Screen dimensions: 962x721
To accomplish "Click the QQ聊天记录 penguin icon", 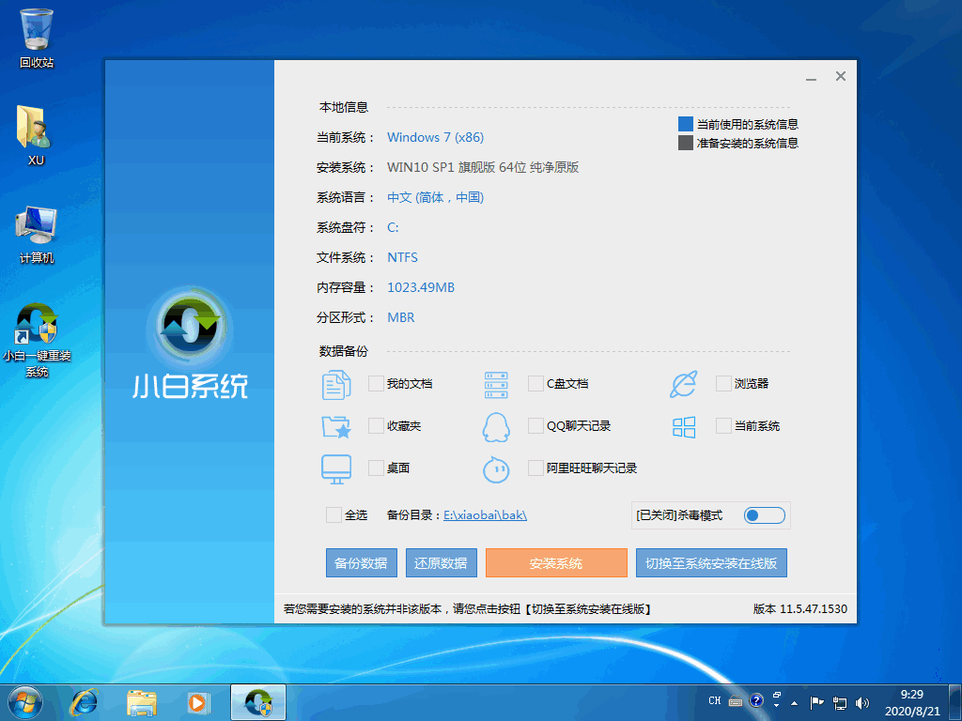I will tap(495, 426).
